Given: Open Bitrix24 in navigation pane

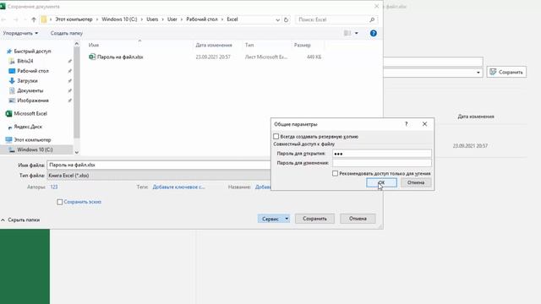Looking at the screenshot, I should click(x=25, y=61).
